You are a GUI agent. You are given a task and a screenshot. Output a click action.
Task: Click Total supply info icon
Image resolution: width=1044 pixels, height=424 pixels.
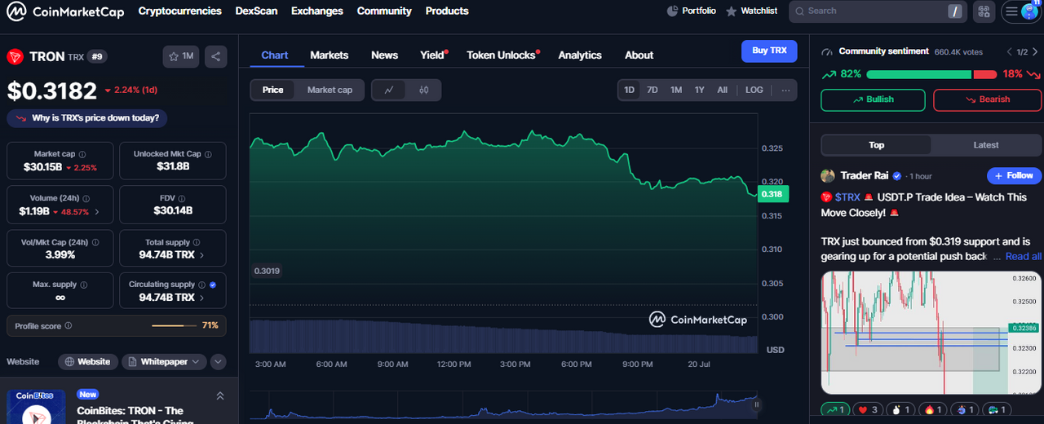[197, 242]
